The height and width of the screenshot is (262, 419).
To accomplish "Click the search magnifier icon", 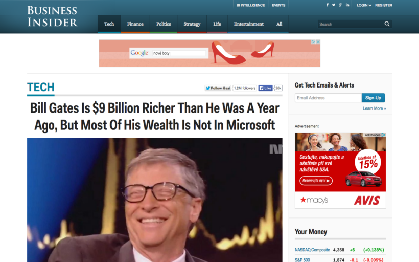I will coord(387,24).
